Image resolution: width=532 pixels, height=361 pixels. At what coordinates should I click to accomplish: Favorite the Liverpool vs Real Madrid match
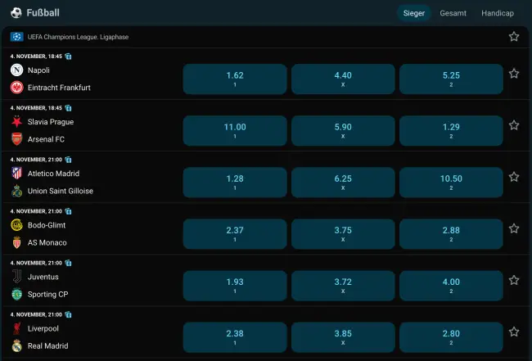tap(514, 332)
